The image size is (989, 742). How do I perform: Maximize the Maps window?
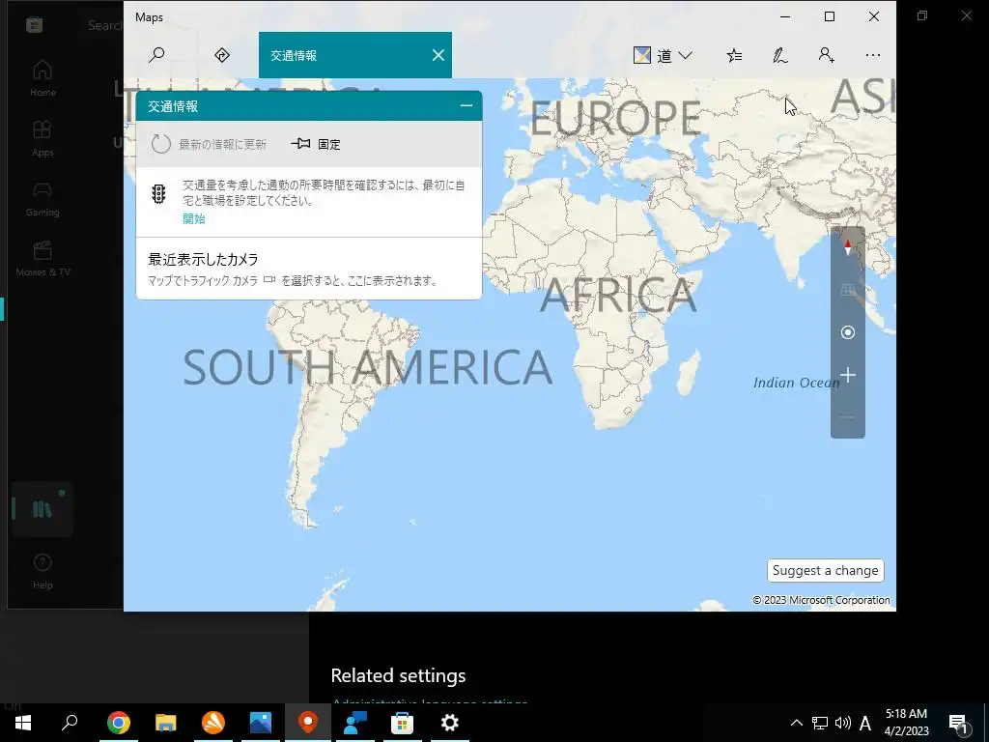point(830,17)
